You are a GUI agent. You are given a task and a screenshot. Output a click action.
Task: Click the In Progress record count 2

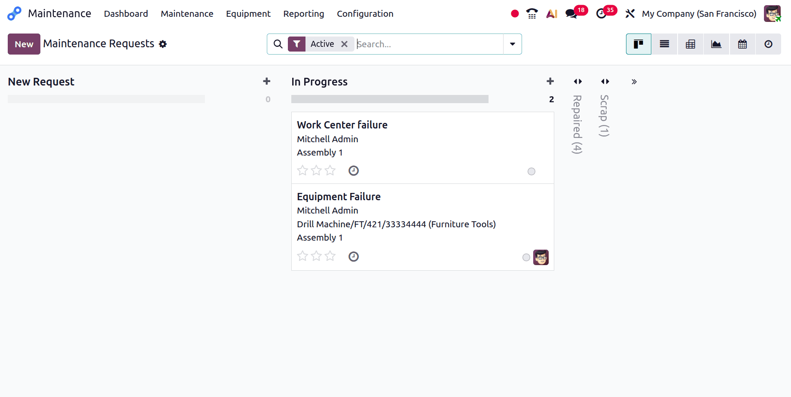click(x=551, y=99)
